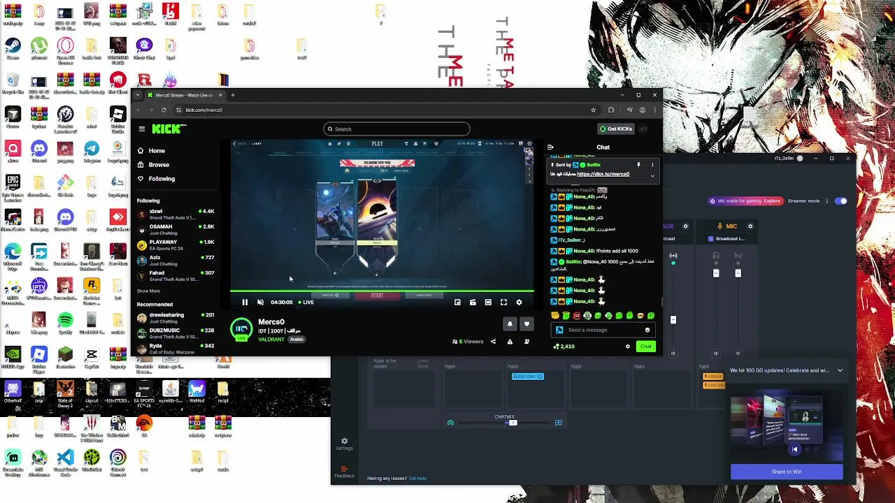Open Aziz followed channel
Image resolution: width=895 pixels, height=503 pixels.
pos(176,260)
